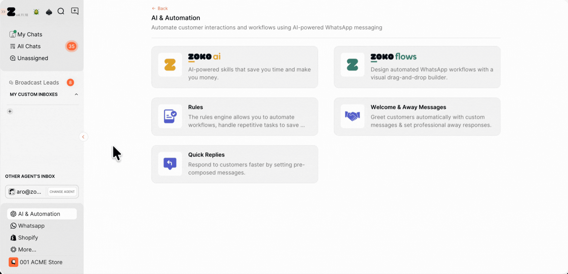Click Welcome & Away description text

(x=431, y=121)
